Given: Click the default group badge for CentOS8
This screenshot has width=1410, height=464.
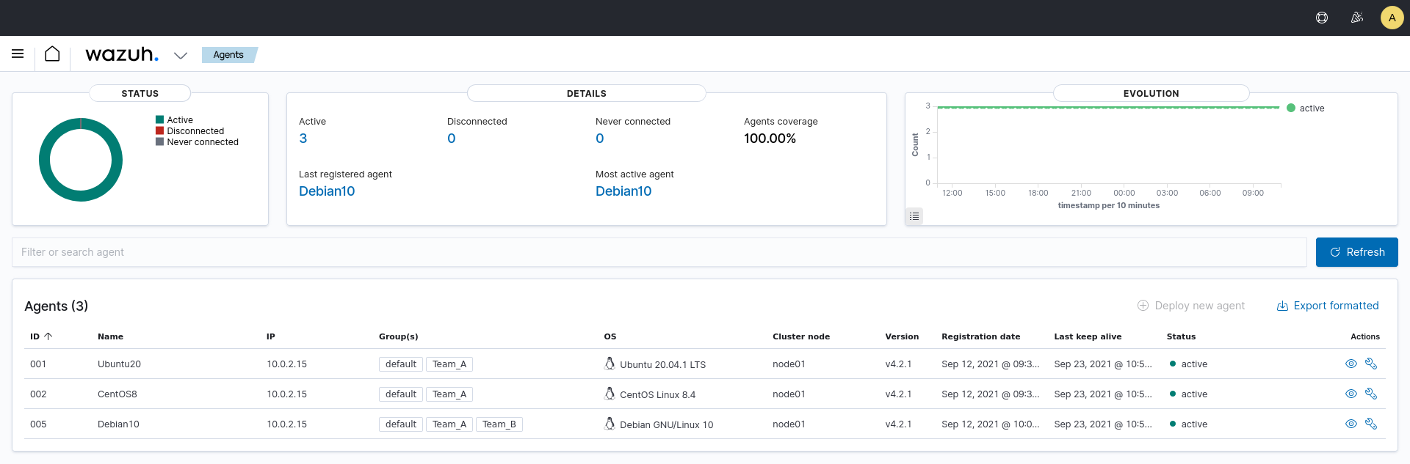Looking at the screenshot, I should coord(401,394).
